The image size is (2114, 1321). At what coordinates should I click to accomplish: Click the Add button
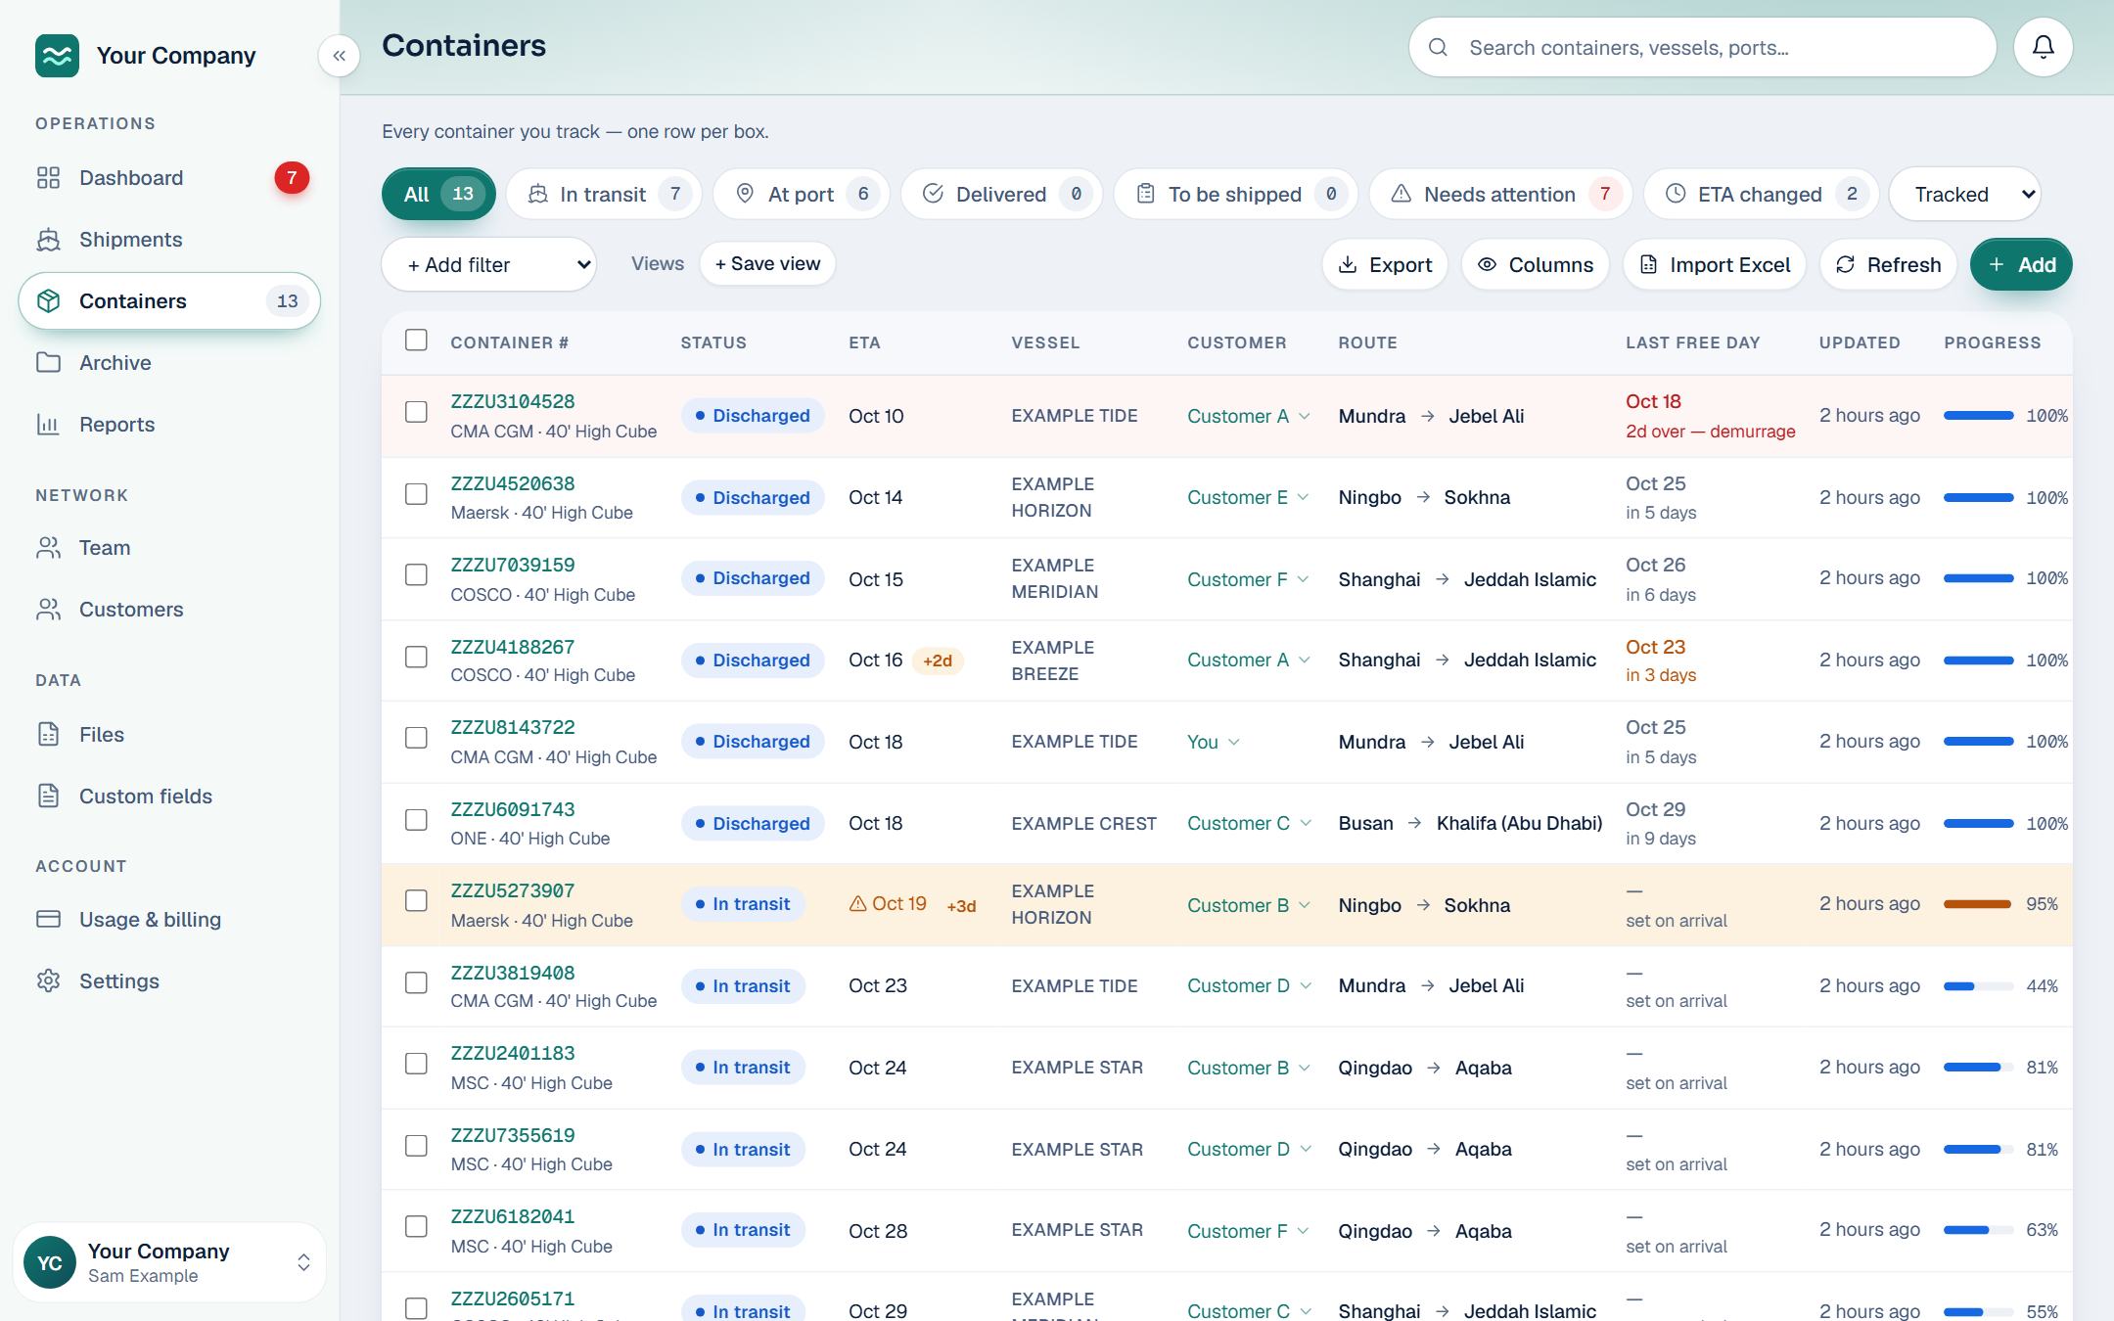pyautogui.click(x=2021, y=265)
